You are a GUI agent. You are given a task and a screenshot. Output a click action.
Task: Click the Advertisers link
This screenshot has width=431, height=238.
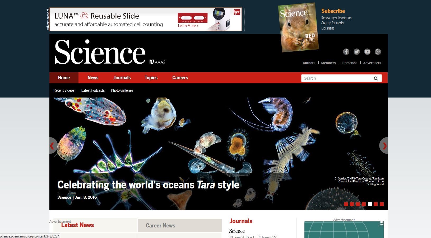click(372, 63)
